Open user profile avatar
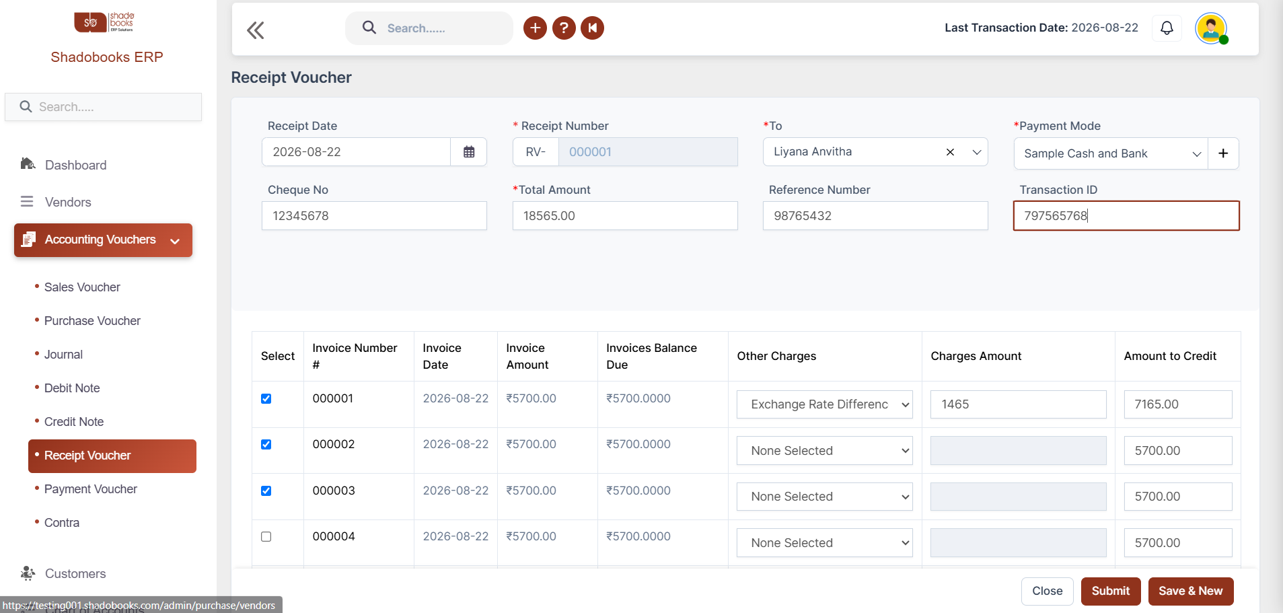The image size is (1283, 613). tap(1211, 28)
